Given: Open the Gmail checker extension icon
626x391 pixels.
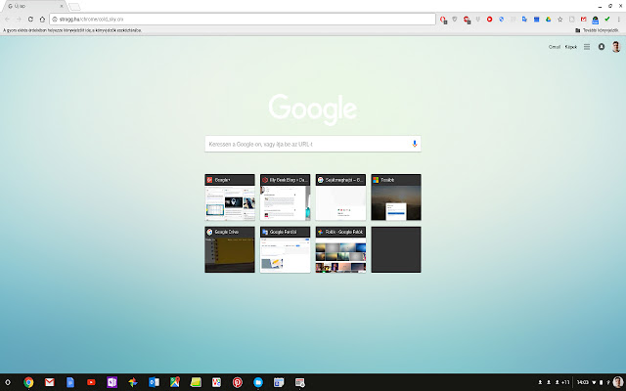Looking at the screenshot, I should pos(584,20).
